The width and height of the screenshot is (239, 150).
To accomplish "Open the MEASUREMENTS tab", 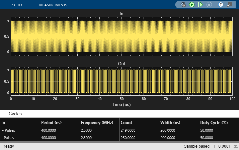I will pos(53,5).
